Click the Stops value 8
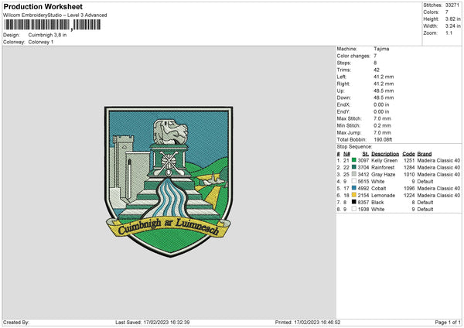This screenshot has width=464, height=328. 375,63
